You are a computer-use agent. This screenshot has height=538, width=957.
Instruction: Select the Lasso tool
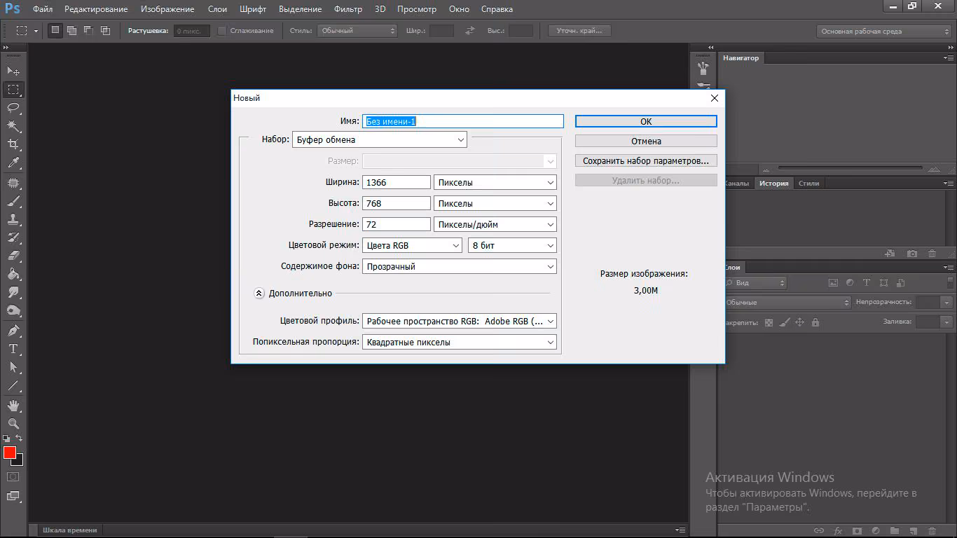pos(13,108)
